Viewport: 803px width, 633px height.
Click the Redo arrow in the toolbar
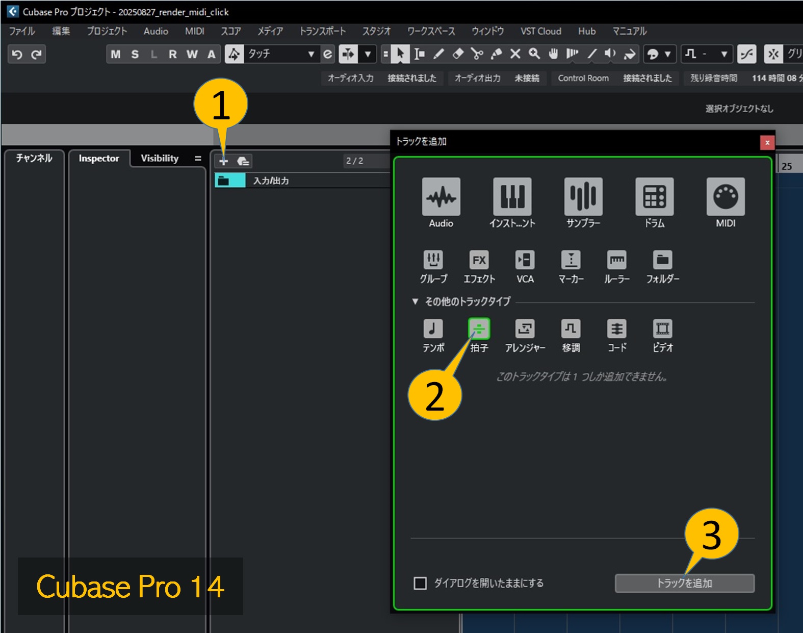(x=36, y=54)
